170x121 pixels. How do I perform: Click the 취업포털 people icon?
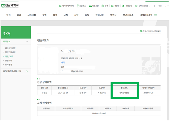point(90,6)
